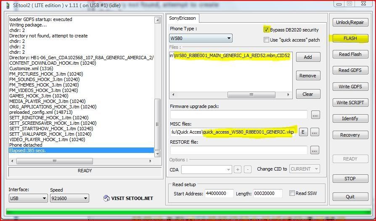Select 'preloaded_config.xml (148713)' log line

(x=41, y=112)
